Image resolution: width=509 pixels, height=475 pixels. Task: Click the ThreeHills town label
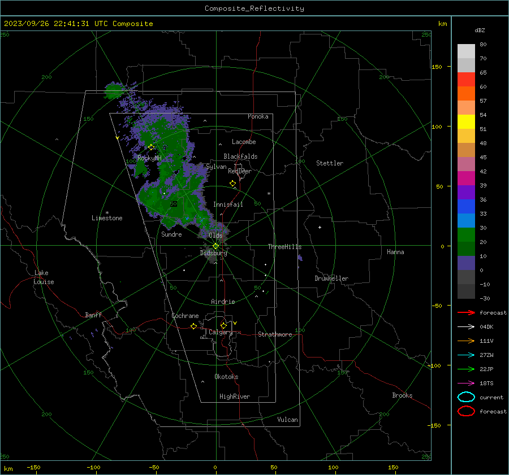[284, 247]
